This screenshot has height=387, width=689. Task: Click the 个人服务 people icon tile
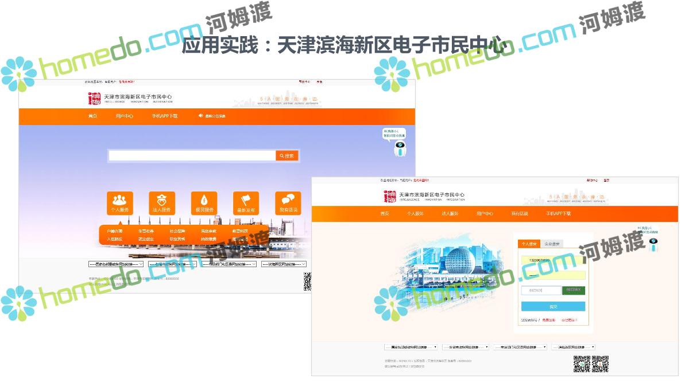pyautogui.click(x=119, y=204)
